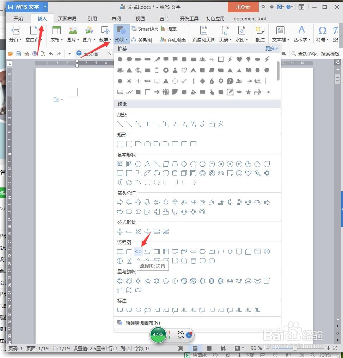
Task: Choose the rectangular callout shape
Action: 120,310
